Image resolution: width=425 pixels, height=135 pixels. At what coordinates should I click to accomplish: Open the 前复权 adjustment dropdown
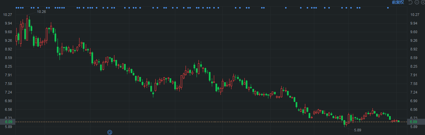[x=398, y=2]
